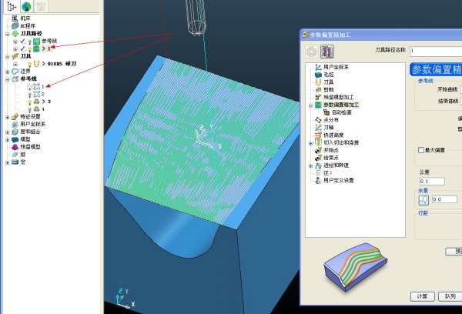Toggle lightbulb of toolpath 1
462x314 pixels.
pos(30,48)
